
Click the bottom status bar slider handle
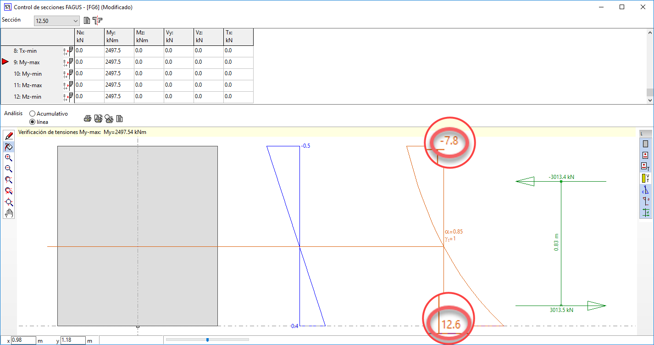tap(208, 340)
